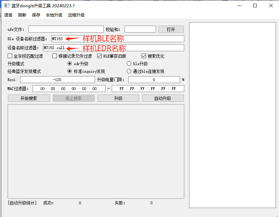Click the ufw文件 path input field
Image resolution: width=279 pixels, height=217 pixels.
click(66, 29)
